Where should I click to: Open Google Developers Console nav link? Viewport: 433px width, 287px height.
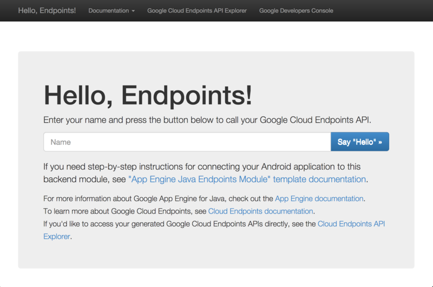296,11
